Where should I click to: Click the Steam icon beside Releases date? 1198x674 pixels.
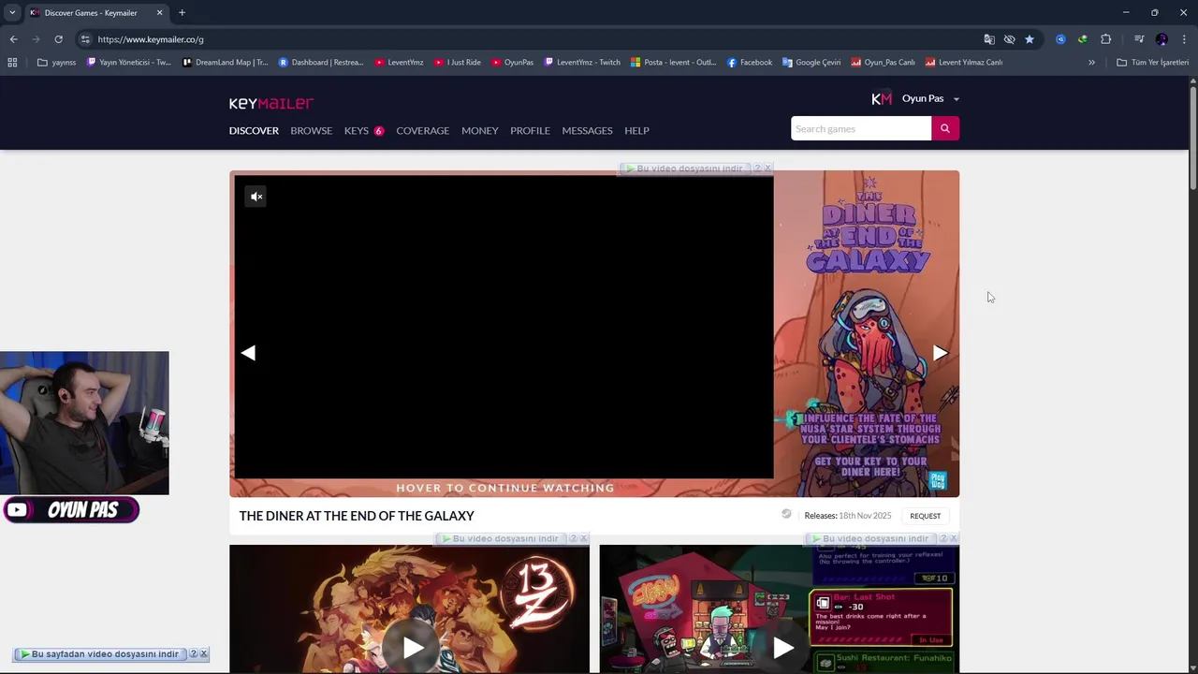click(786, 514)
